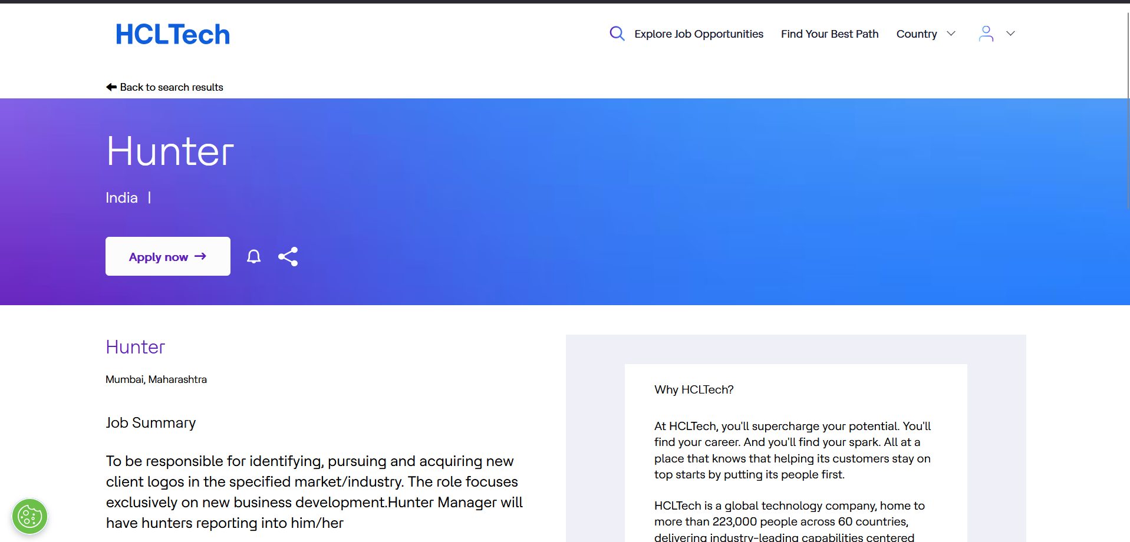
Task: Click the Job Summary heading
Action: (x=151, y=423)
